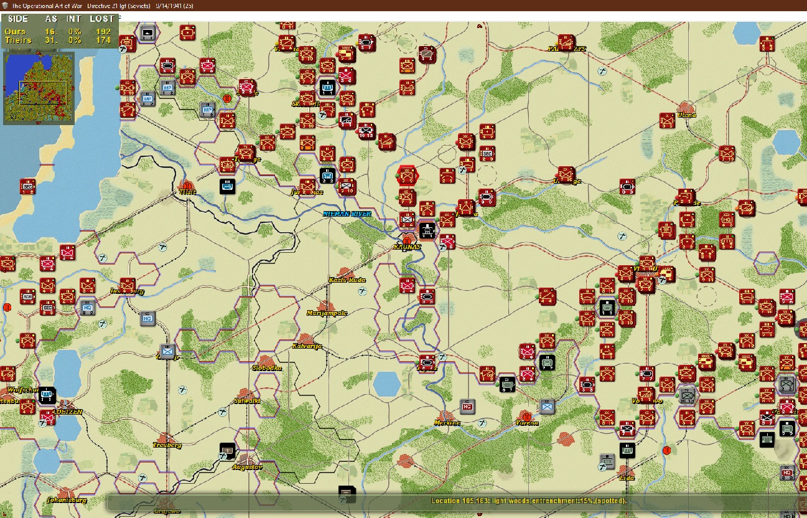This screenshot has height=518, width=807.
Task: Click the red Tilsit city marker
Action: (186, 185)
